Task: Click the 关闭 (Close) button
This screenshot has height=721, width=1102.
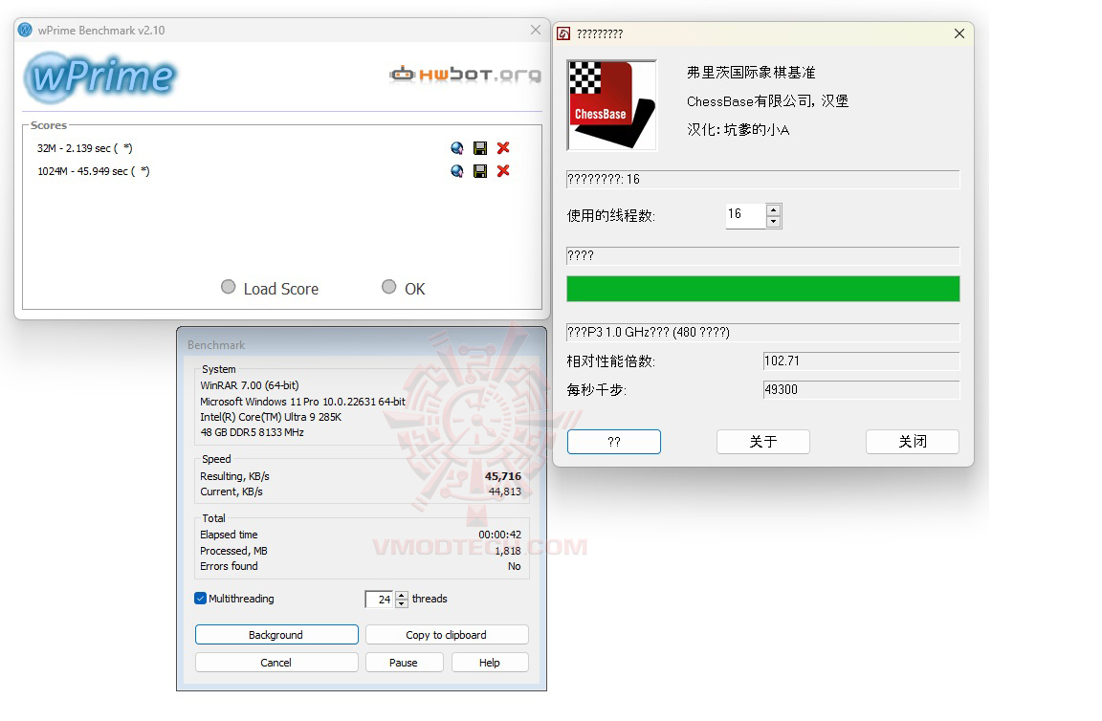Action: click(x=913, y=442)
